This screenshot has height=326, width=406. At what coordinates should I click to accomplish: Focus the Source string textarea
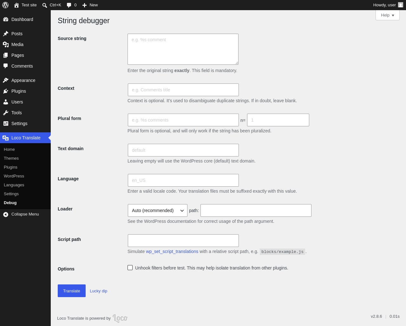tap(183, 49)
